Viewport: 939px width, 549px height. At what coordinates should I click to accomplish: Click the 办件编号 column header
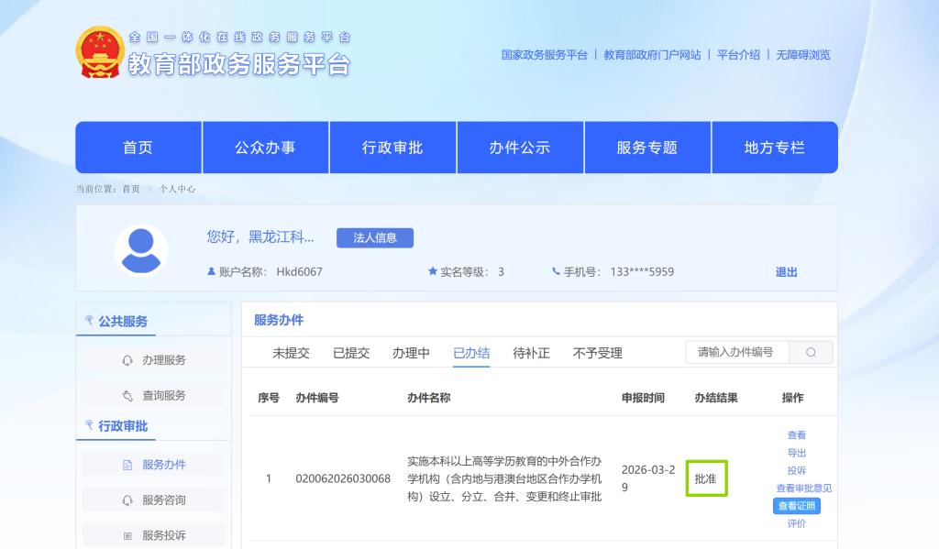[x=316, y=398]
